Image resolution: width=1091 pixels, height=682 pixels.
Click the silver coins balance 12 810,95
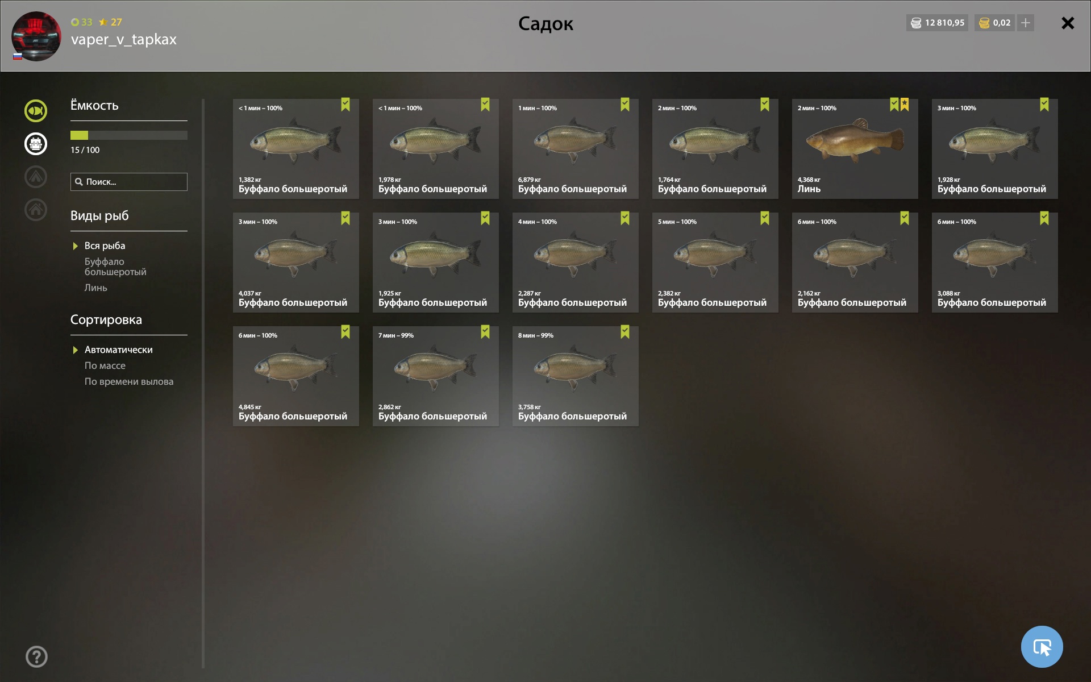tap(937, 23)
